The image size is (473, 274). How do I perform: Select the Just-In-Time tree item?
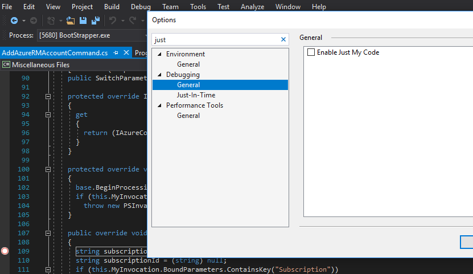click(x=196, y=95)
